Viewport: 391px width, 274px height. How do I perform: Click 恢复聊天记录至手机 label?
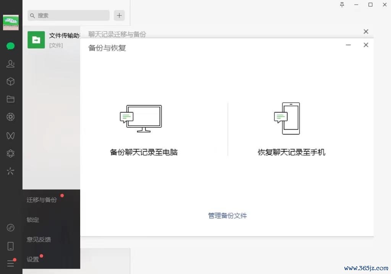(x=291, y=152)
